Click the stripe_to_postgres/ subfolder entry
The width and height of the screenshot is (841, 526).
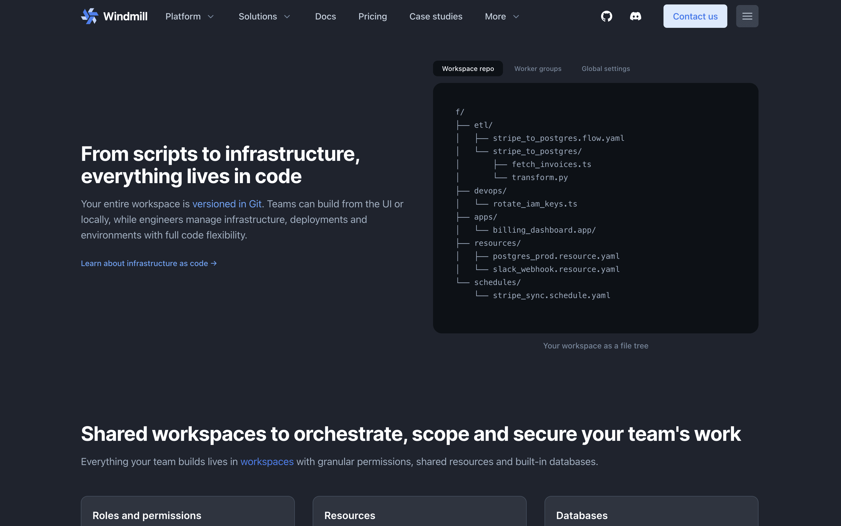537,151
